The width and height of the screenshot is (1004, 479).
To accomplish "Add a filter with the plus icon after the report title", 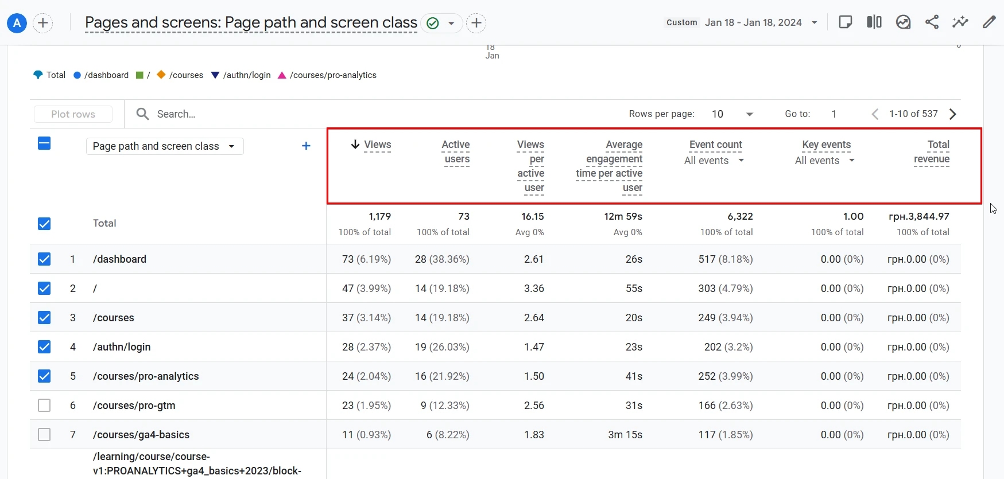I will [x=476, y=23].
